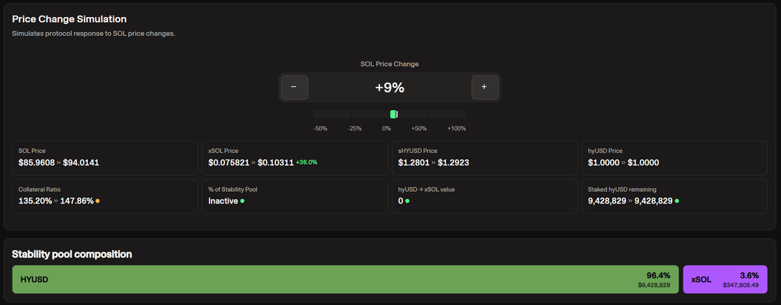Click the -25% slider tick label
This screenshot has height=305, width=781.
(x=355, y=129)
